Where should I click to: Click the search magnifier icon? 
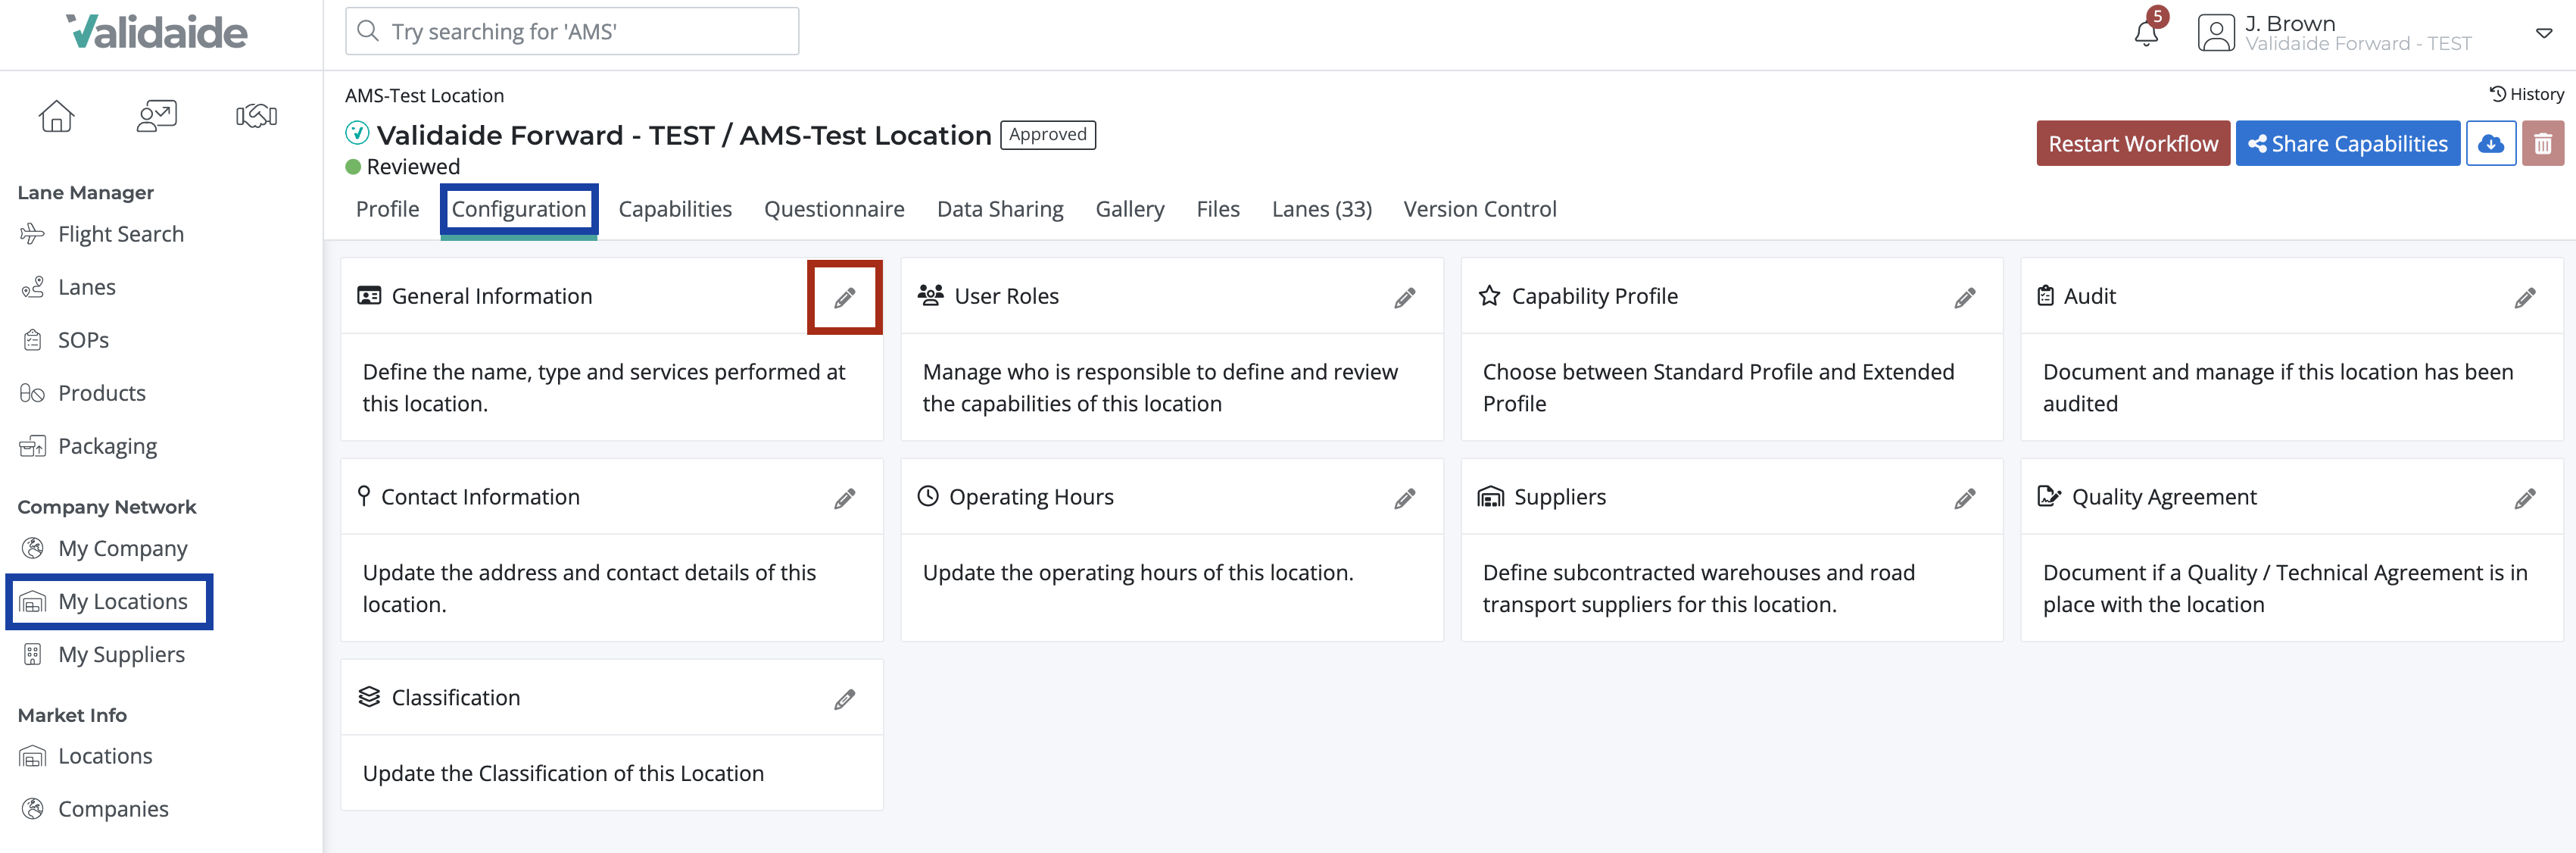pos(368,31)
